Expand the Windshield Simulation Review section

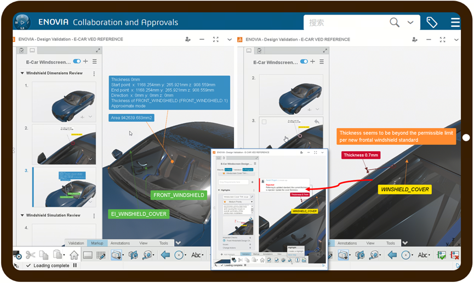click(x=22, y=215)
